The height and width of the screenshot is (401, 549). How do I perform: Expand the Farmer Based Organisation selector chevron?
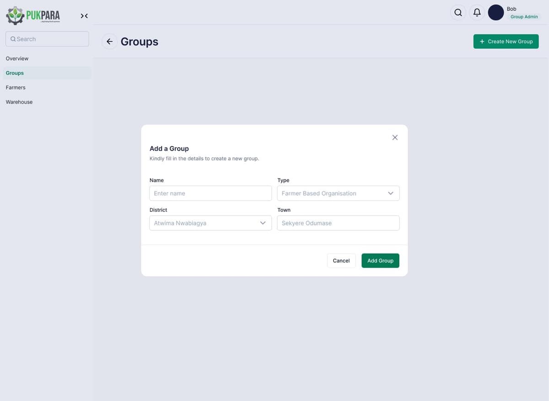point(391,193)
